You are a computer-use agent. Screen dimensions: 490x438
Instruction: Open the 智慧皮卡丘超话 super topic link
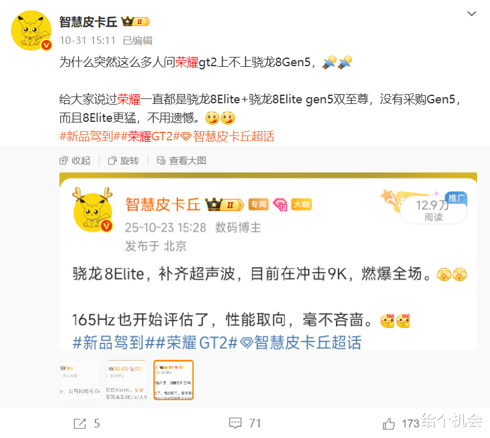[x=234, y=137]
